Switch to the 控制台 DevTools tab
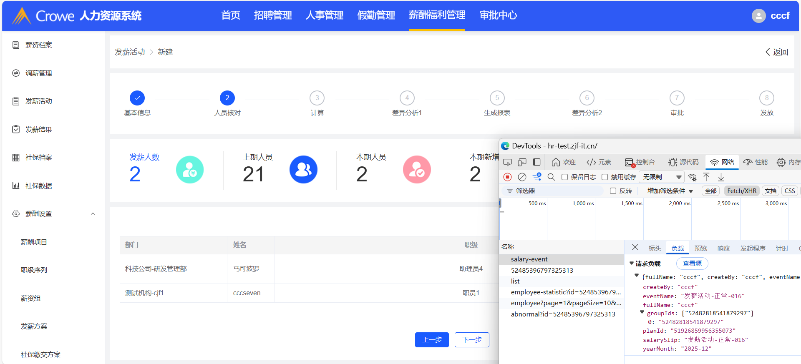The width and height of the screenshot is (801, 364). point(640,162)
